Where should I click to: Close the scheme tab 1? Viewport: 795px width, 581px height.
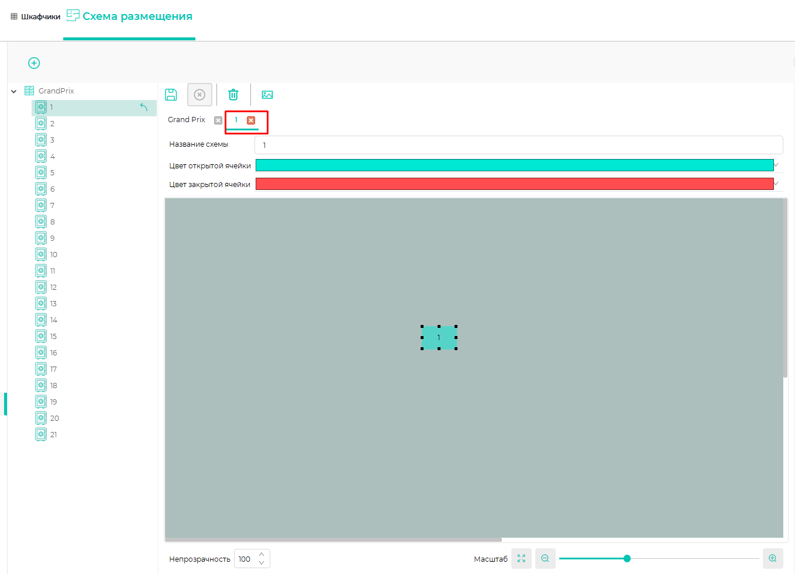(x=251, y=120)
